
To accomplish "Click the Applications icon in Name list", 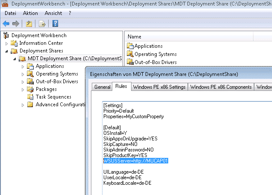I will click(x=130, y=46).
